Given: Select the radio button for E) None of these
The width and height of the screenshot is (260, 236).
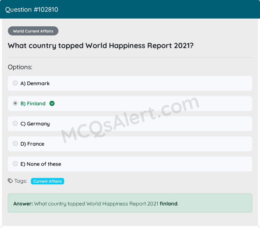Looking at the screenshot, I should [15, 164].
